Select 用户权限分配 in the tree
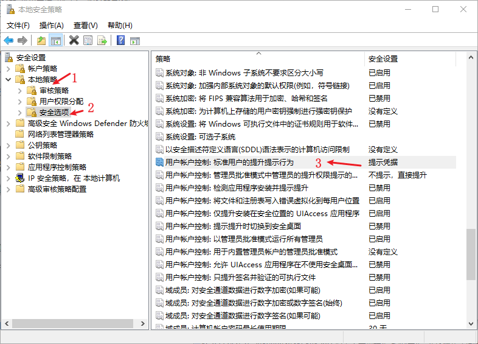Viewport: 478px width, 344px height. 61,101
